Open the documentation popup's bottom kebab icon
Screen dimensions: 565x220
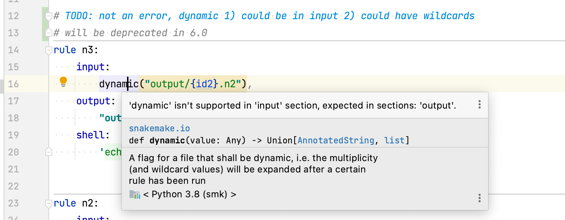480,198
